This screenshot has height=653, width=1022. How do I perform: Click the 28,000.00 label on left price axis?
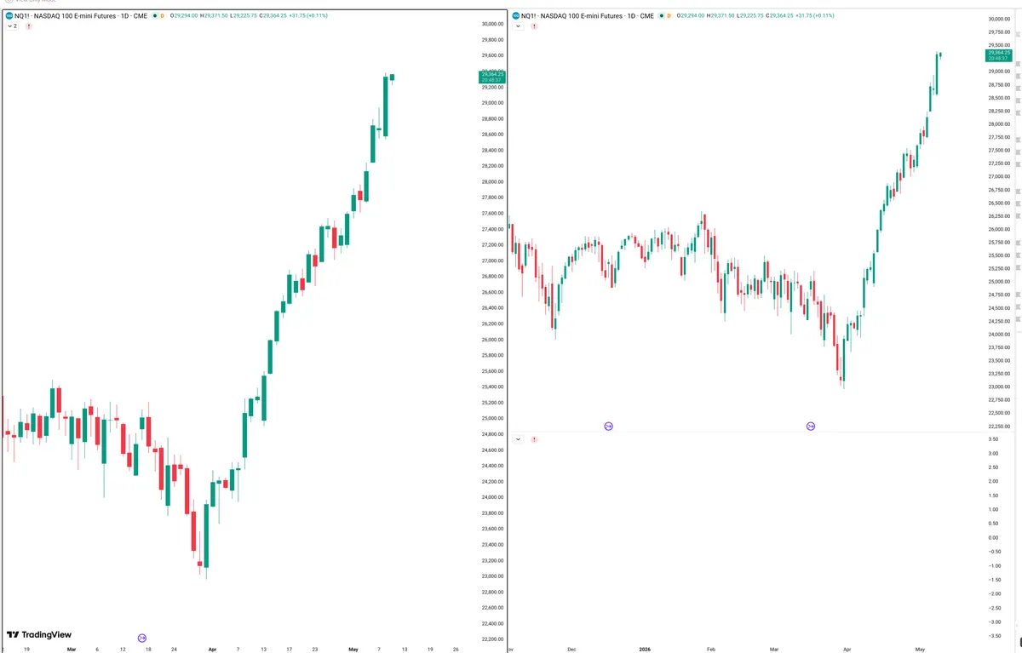tap(492, 181)
